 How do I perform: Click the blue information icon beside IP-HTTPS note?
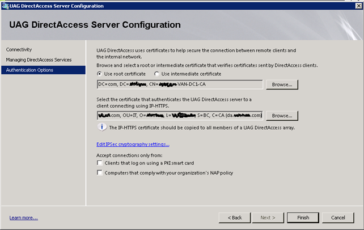click(x=101, y=127)
